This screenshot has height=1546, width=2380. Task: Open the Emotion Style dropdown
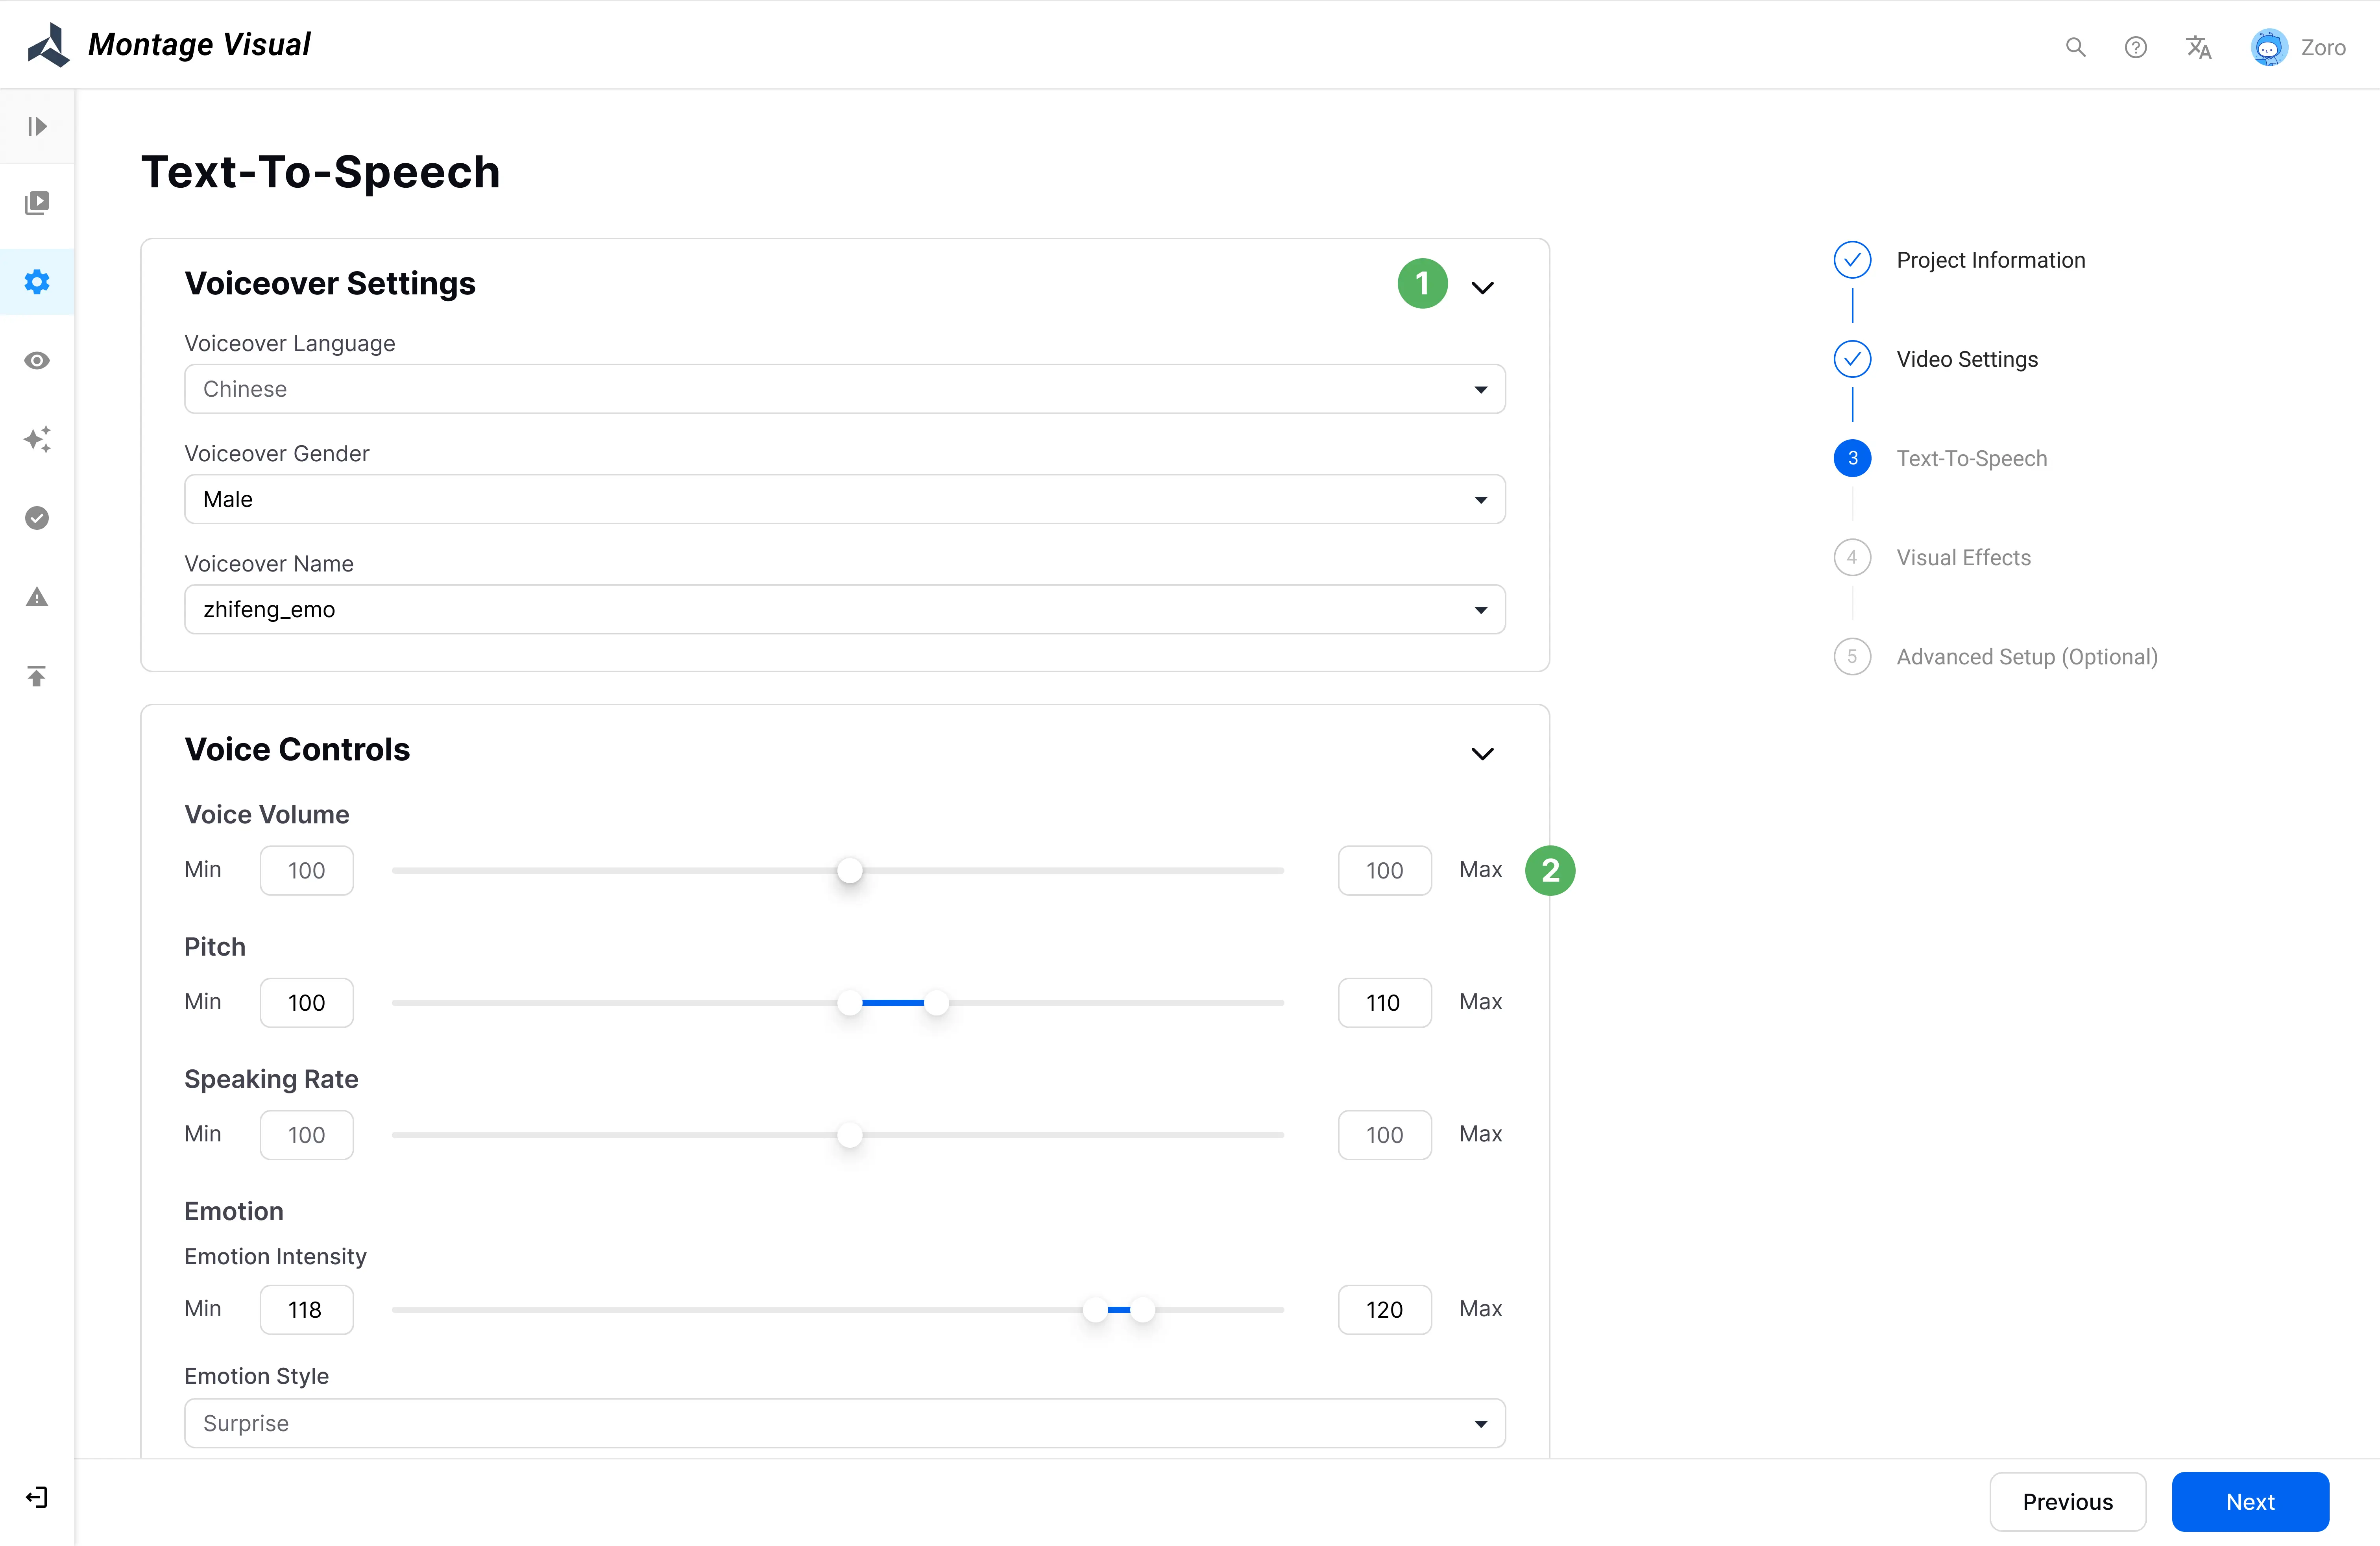[844, 1423]
